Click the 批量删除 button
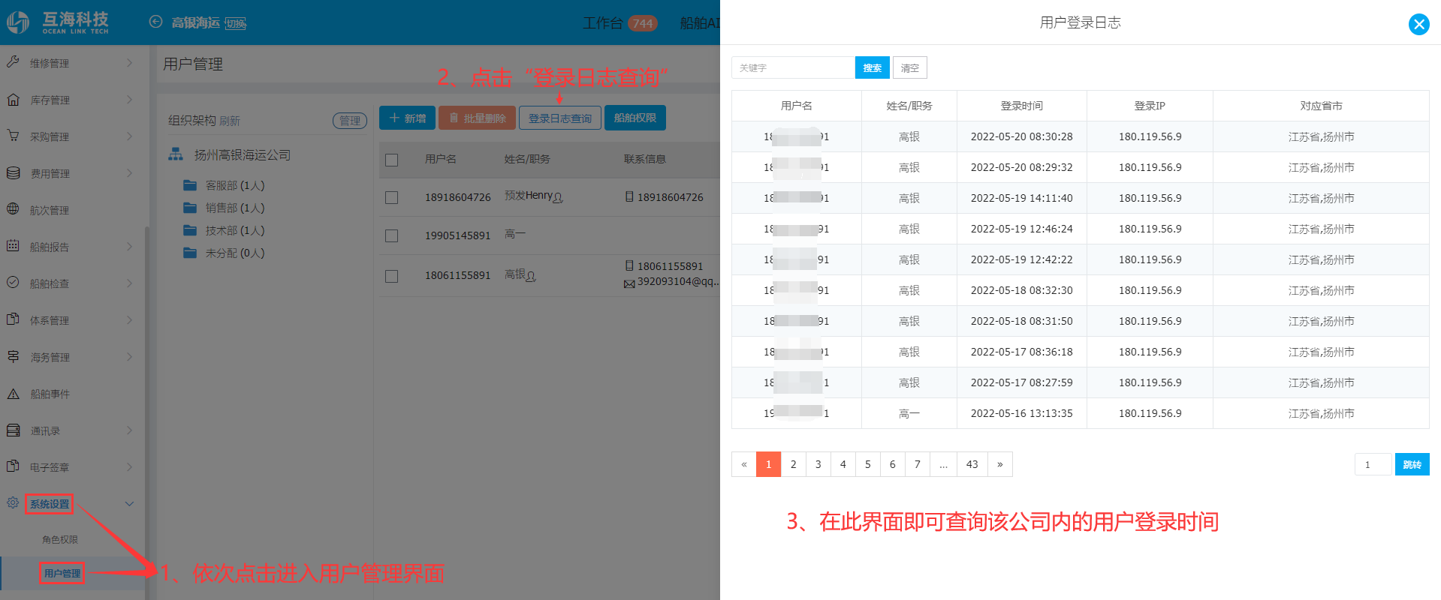The width and height of the screenshot is (1441, 600). pos(478,118)
